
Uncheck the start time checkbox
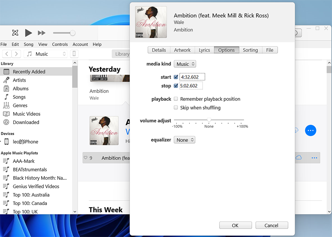(176, 77)
